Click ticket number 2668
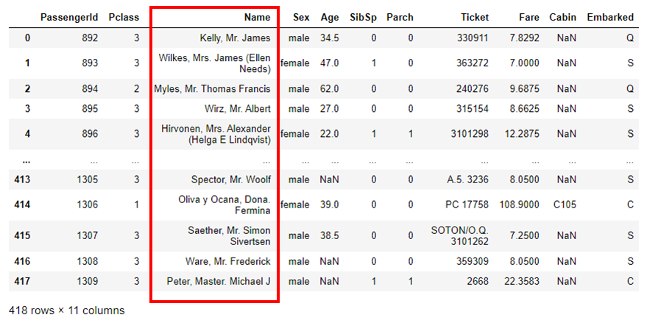 478,281
